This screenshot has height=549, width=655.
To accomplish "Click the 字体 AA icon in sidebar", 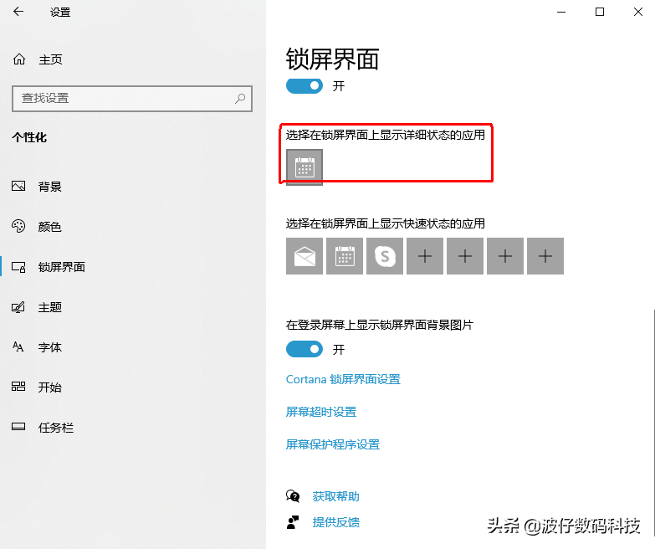I will click(18, 346).
